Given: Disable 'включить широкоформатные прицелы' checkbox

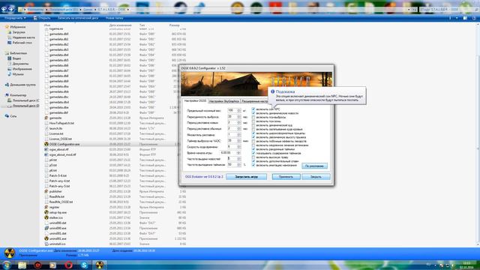Looking at the screenshot, I should 253,133.
